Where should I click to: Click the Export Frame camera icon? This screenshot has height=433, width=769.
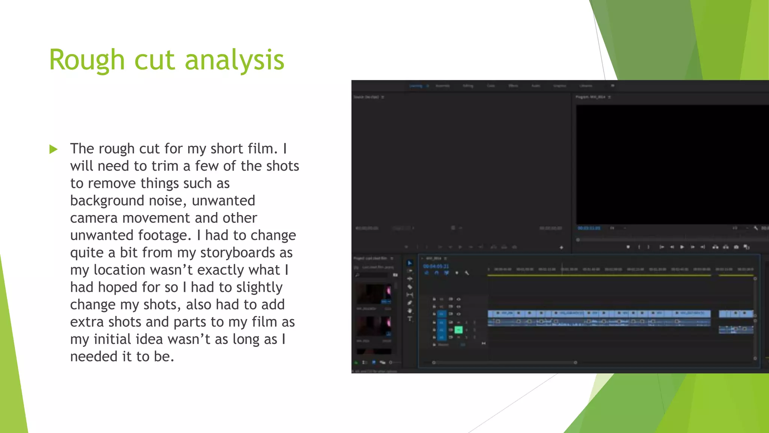[x=736, y=247]
